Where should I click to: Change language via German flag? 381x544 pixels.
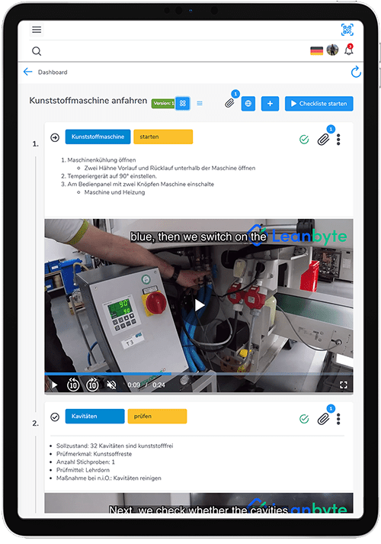pos(316,50)
